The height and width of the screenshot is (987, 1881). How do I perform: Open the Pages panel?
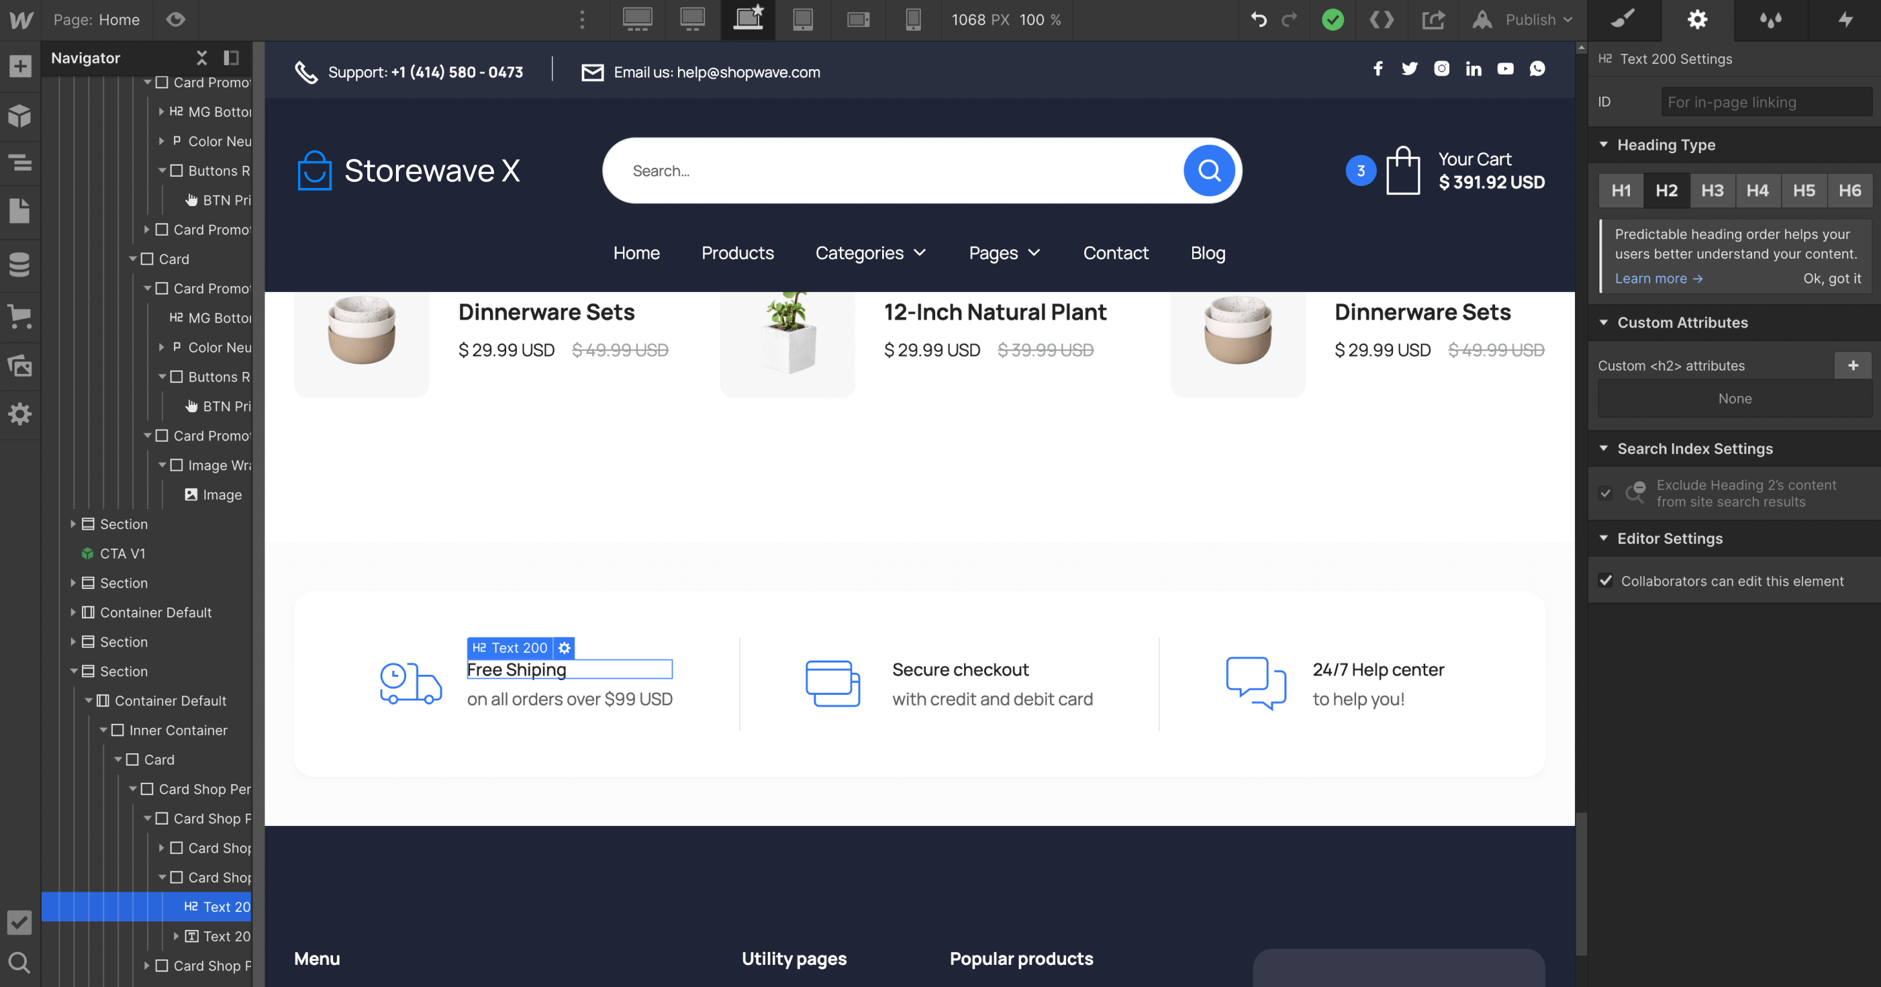click(x=20, y=211)
